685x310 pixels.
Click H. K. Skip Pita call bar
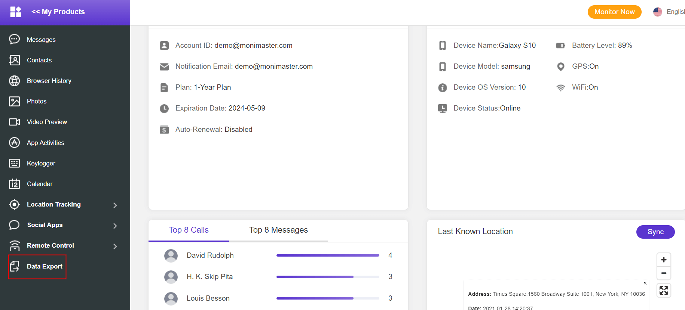(x=328, y=277)
